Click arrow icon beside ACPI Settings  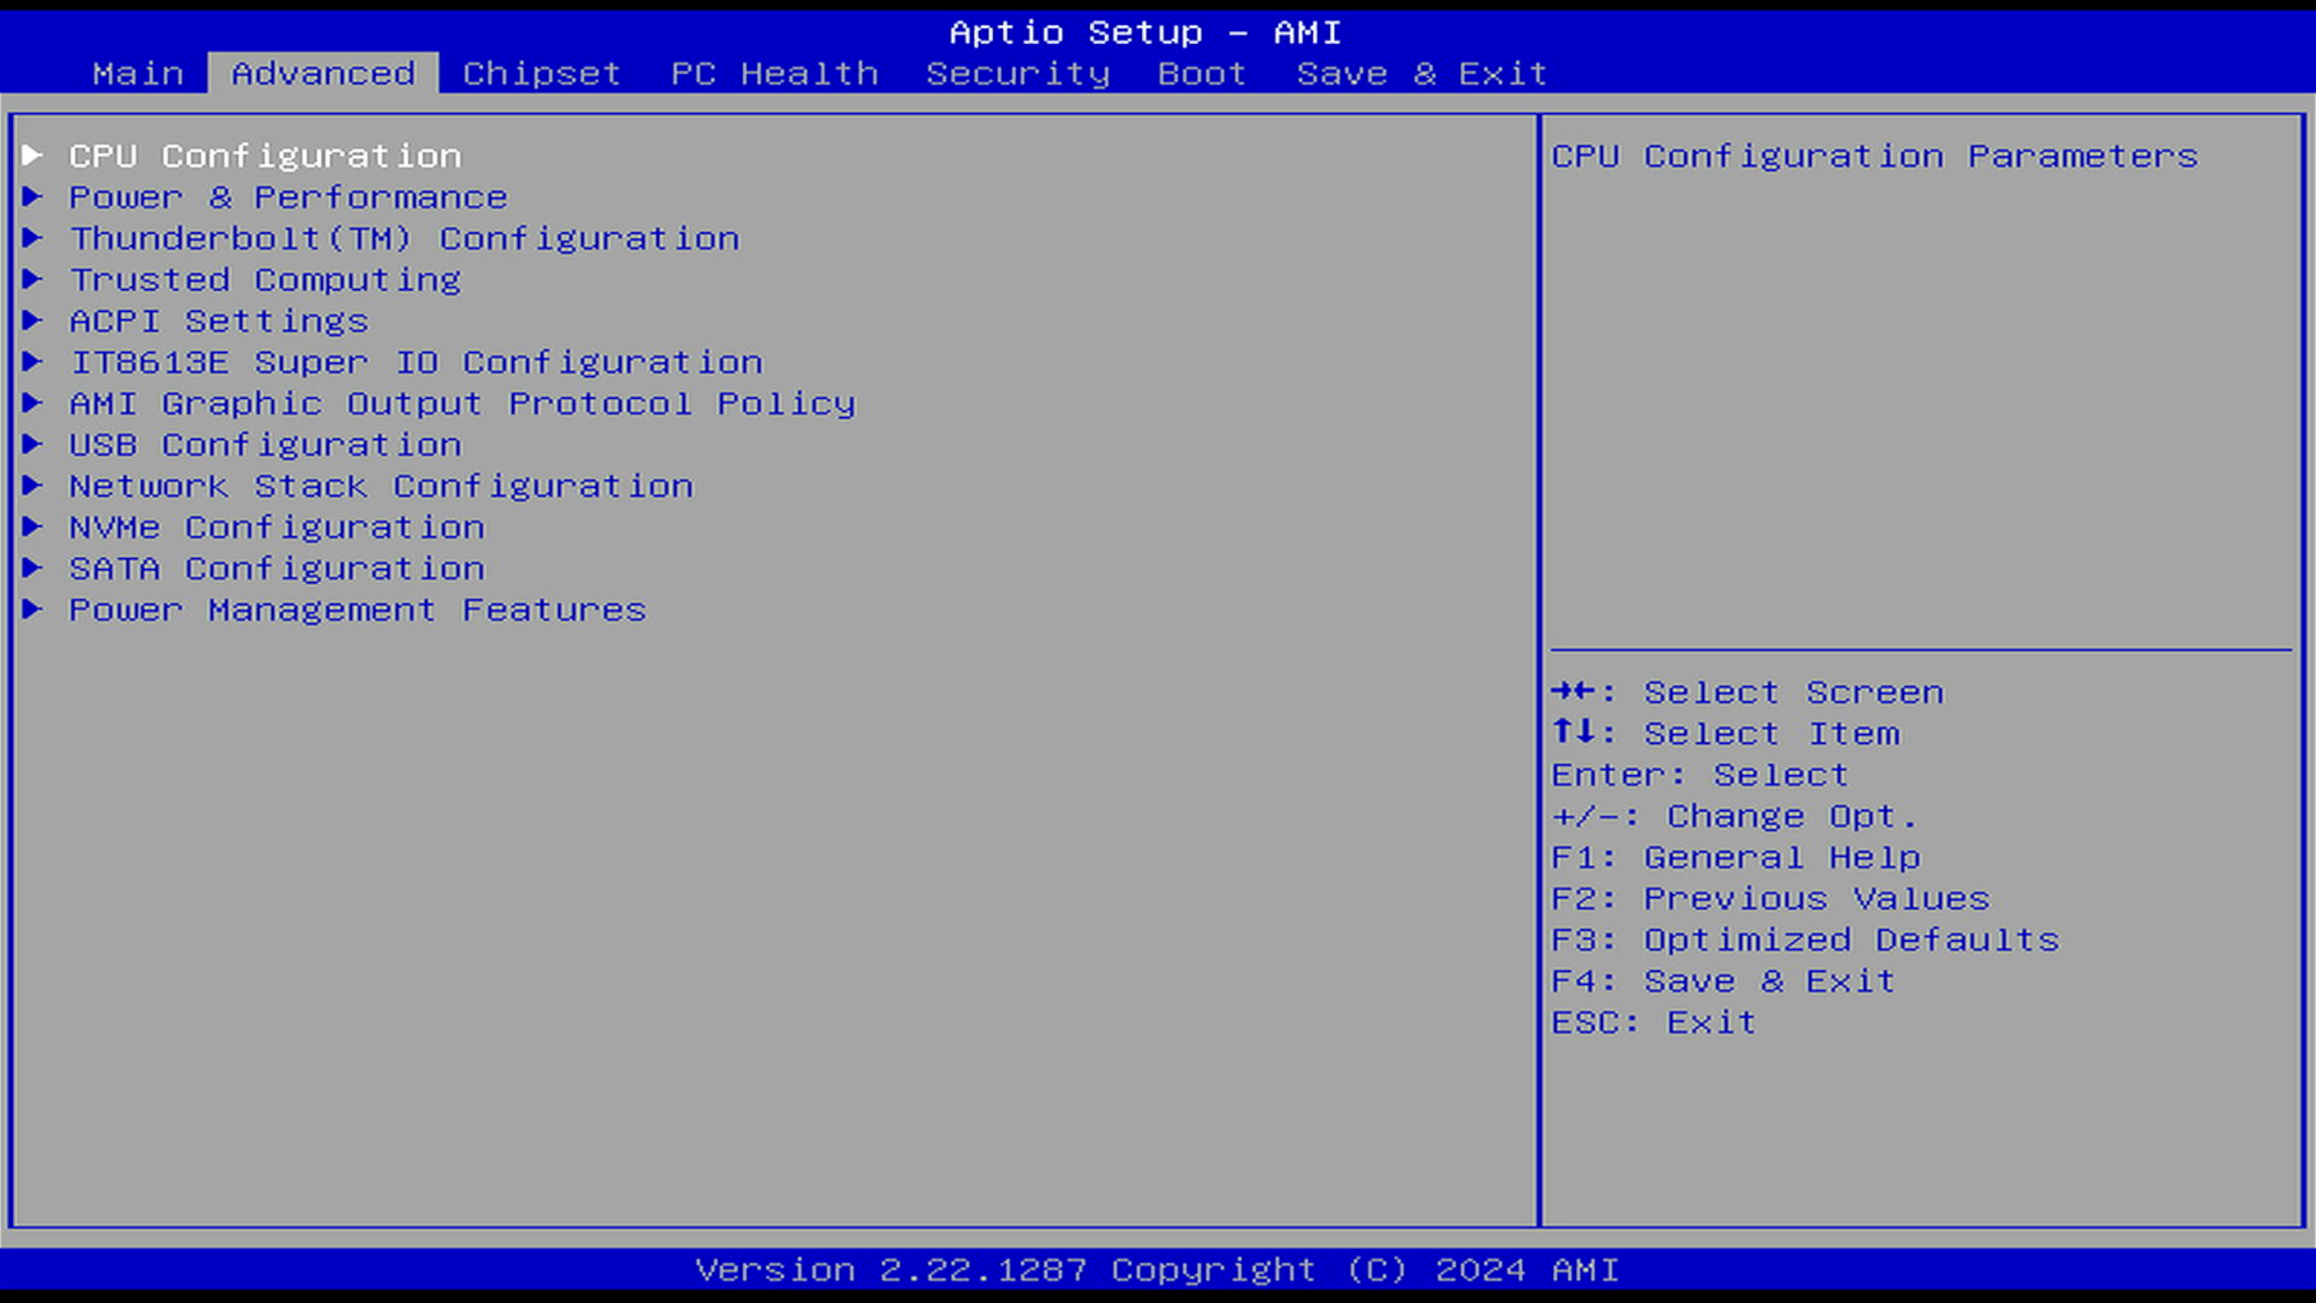coord(32,320)
